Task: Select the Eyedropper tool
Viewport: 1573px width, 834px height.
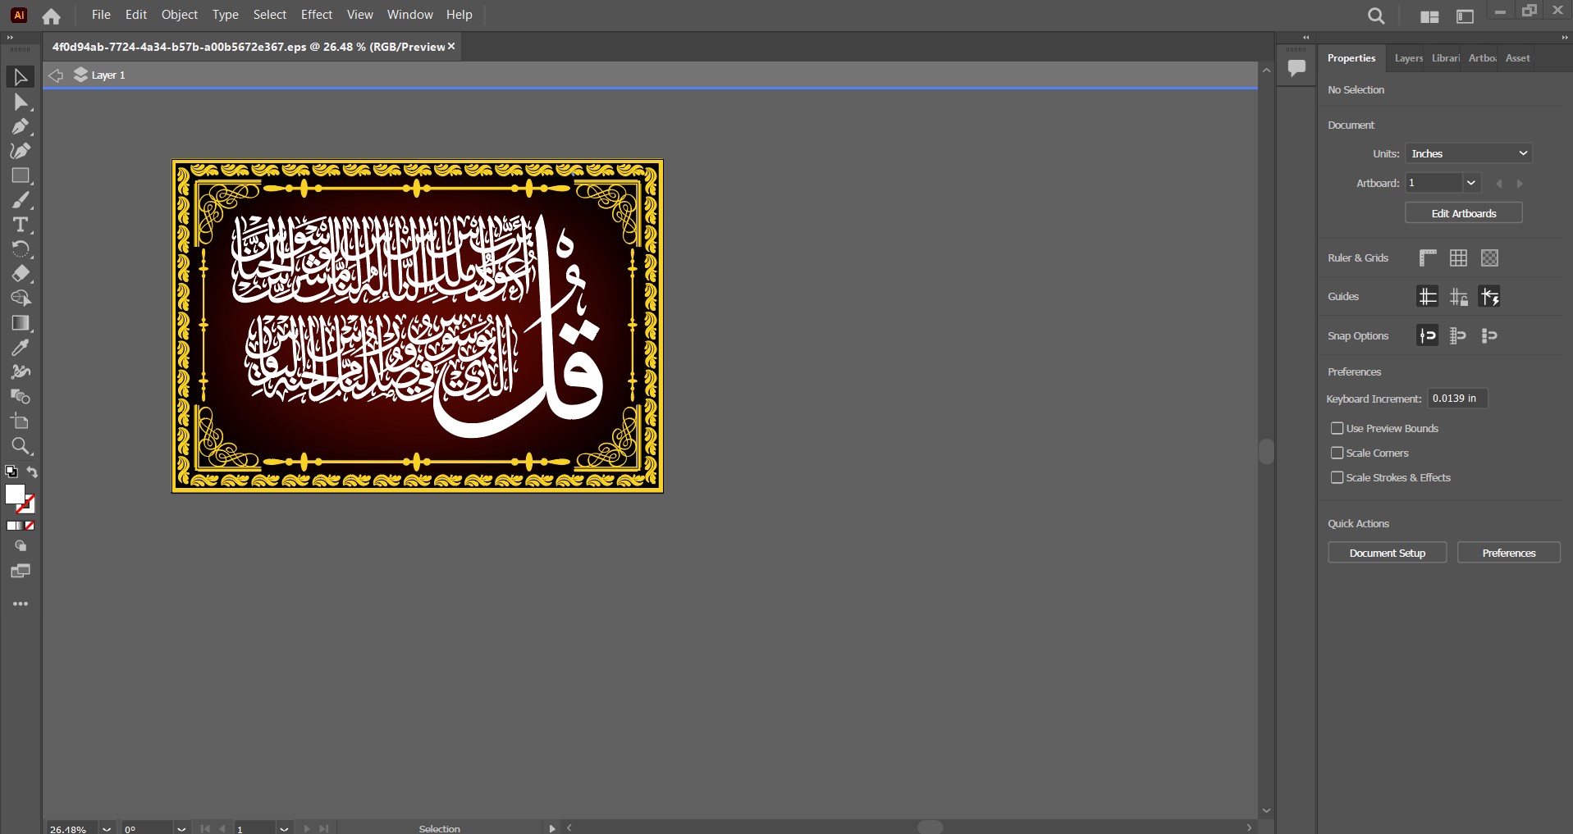Action: coord(21,348)
